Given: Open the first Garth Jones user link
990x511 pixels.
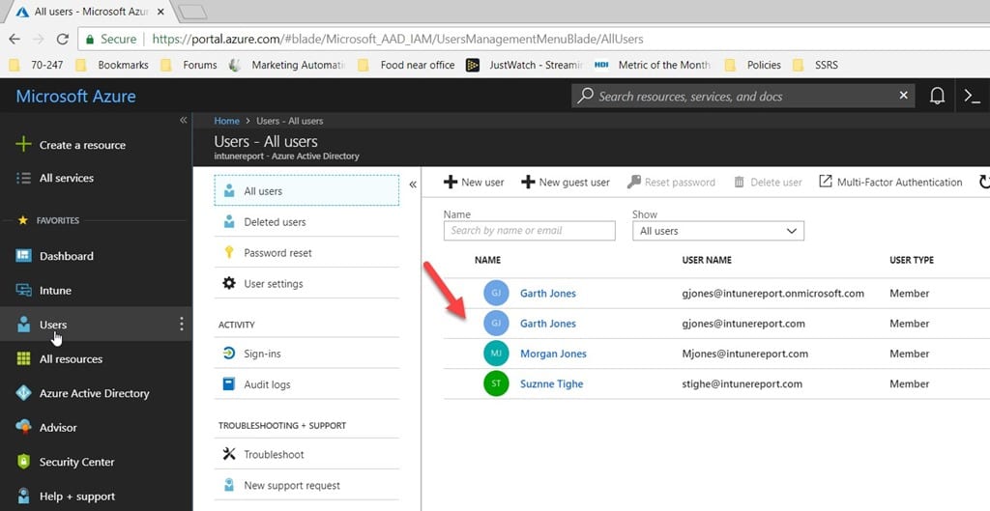Looking at the screenshot, I should click(547, 294).
